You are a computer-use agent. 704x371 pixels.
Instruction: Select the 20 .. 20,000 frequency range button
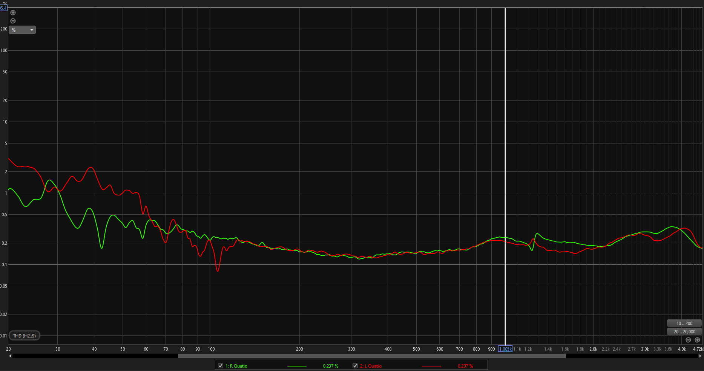[x=684, y=331]
